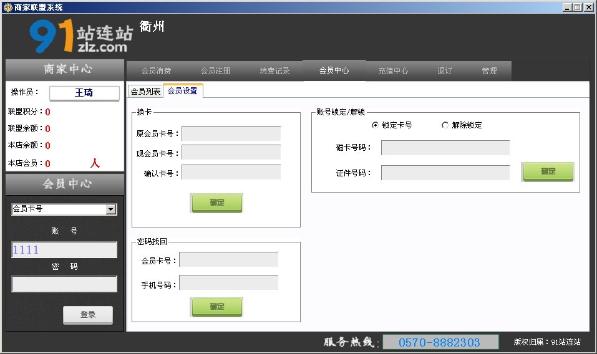Click the 商家中心 panel header

click(x=65, y=70)
